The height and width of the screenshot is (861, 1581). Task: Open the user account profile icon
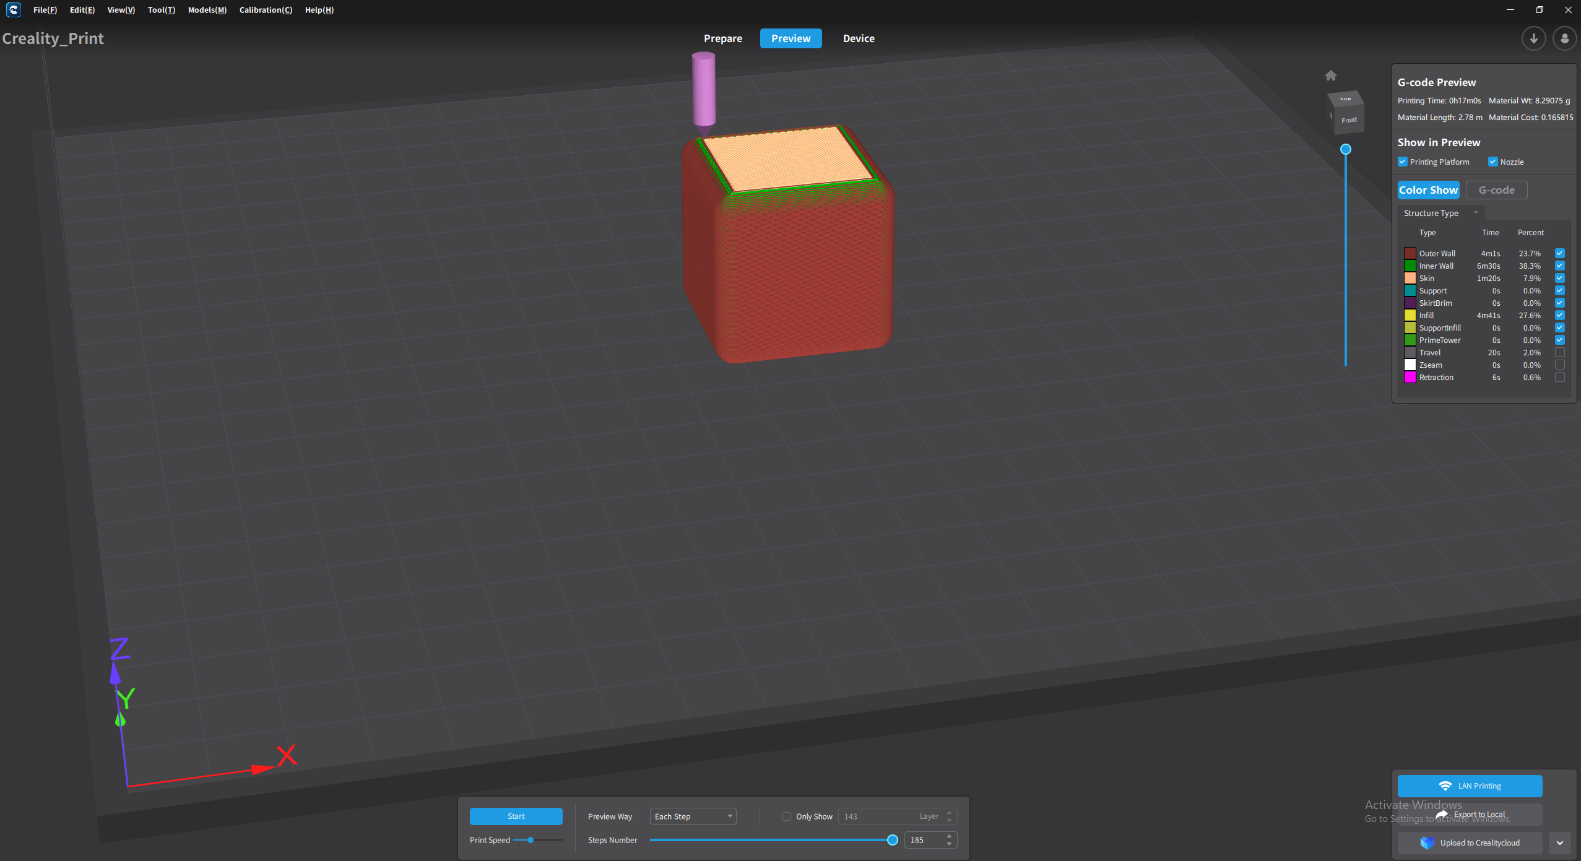coord(1564,38)
